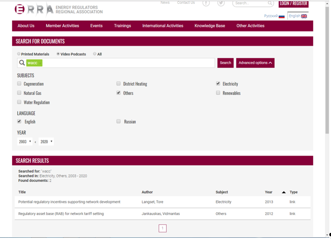Image resolution: width=331 pixels, height=240 pixels.
Task: Uncheck the Electricity subject checkbox
Action: pyautogui.click(x=218, y=83)
